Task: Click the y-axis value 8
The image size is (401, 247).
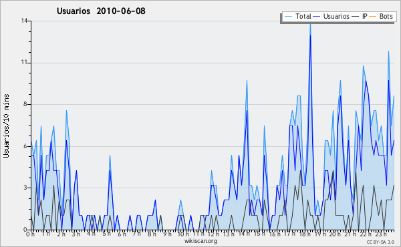Action: point(25,104)
